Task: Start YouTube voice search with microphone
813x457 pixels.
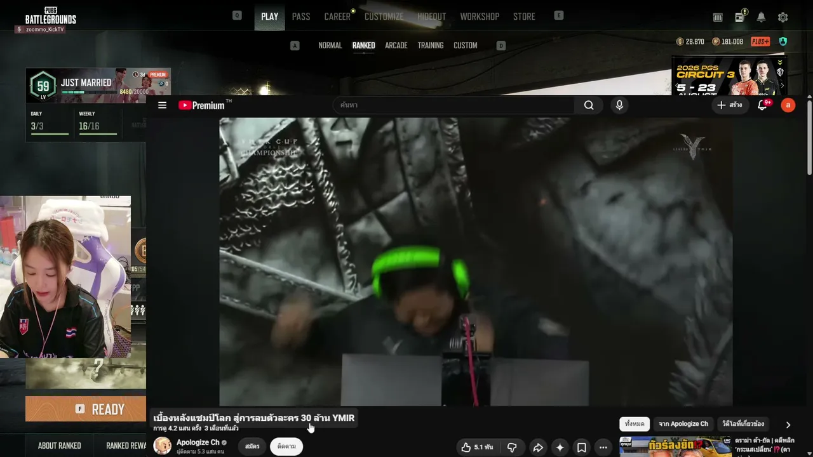Action: [619, 105]
